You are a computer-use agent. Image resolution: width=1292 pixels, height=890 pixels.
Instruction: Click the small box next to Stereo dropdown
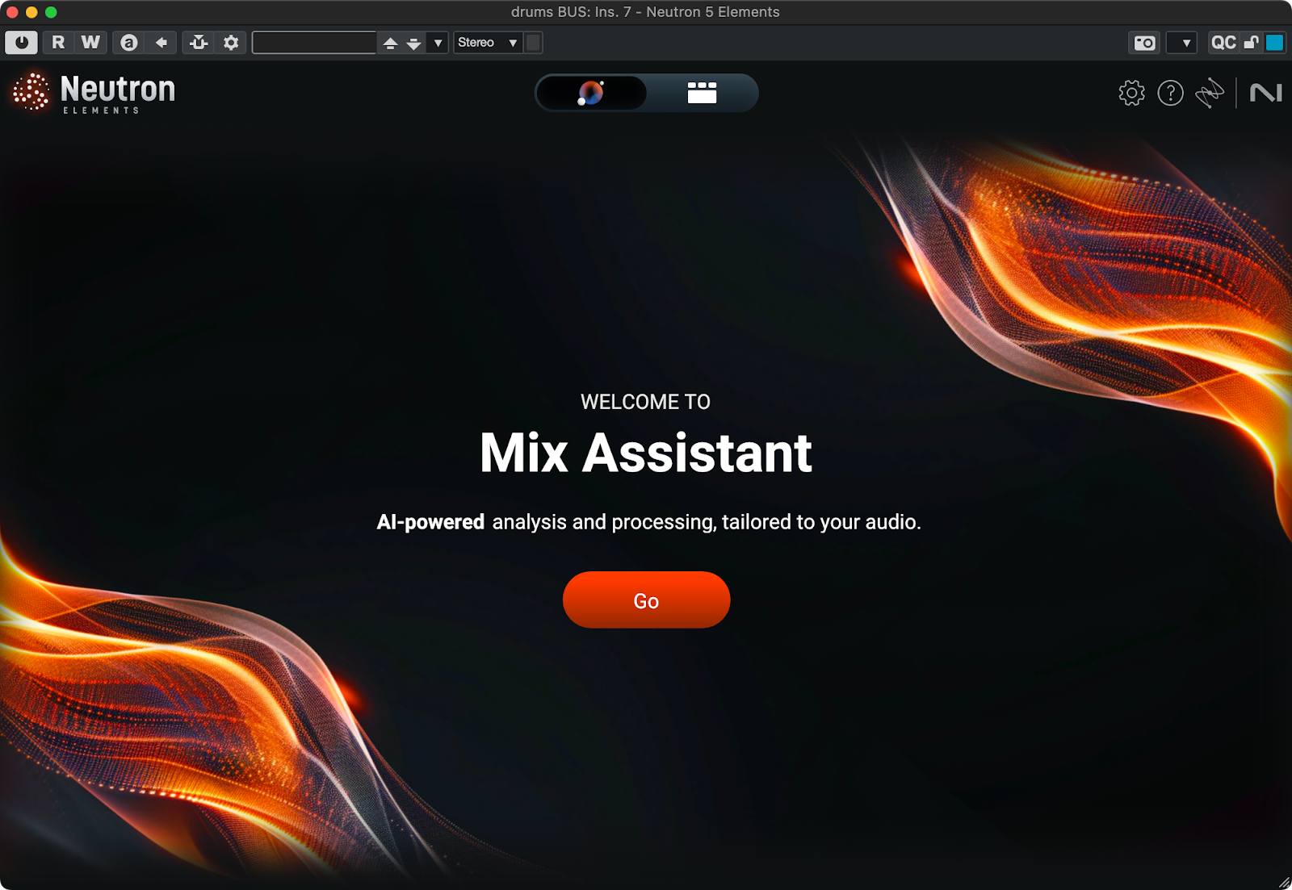[533, 43]
